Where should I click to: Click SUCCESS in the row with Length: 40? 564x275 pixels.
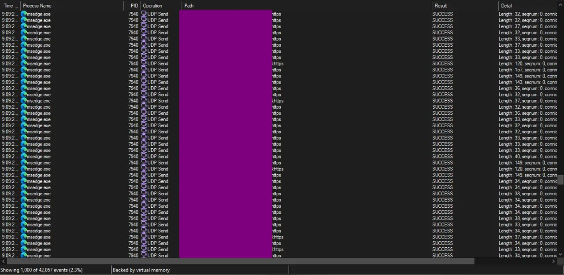[x=442, y=156]
